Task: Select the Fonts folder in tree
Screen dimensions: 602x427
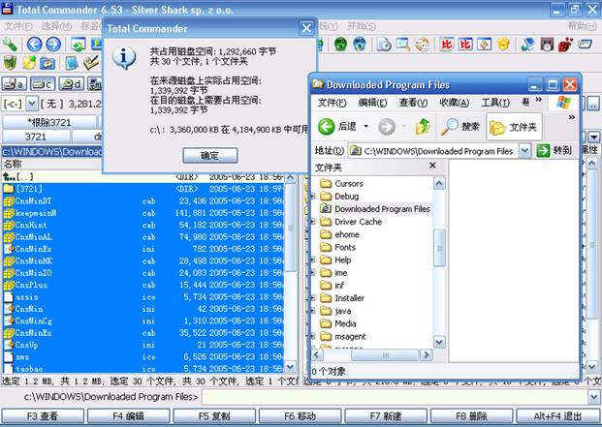Action: pos(344,247)
